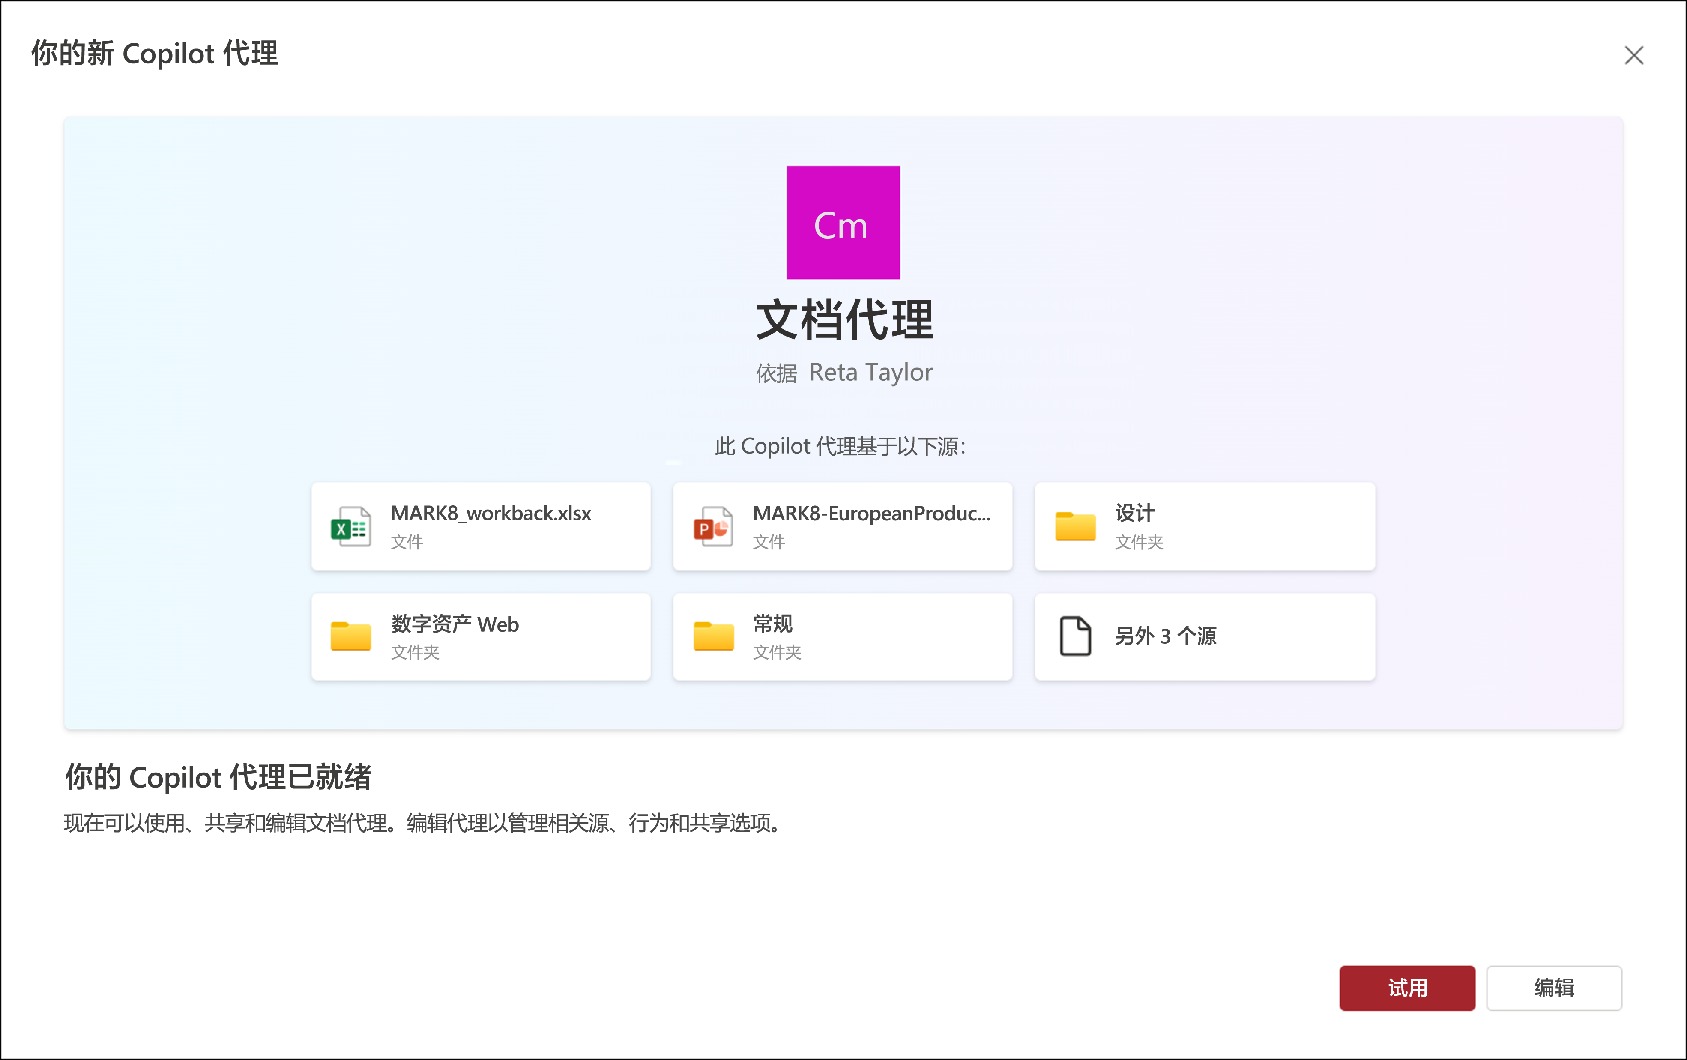Click the 编辑 button
Viewport: 1687px width, 1060px height.
1554,988
